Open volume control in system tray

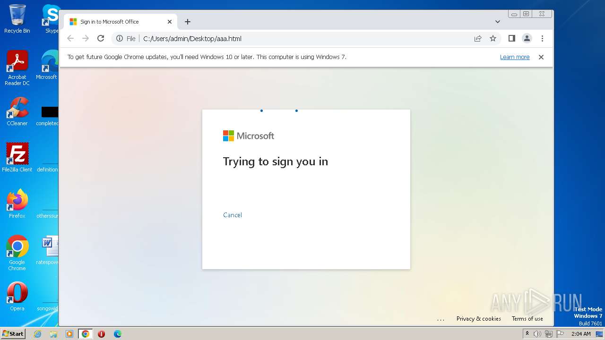tap(537, 334)
